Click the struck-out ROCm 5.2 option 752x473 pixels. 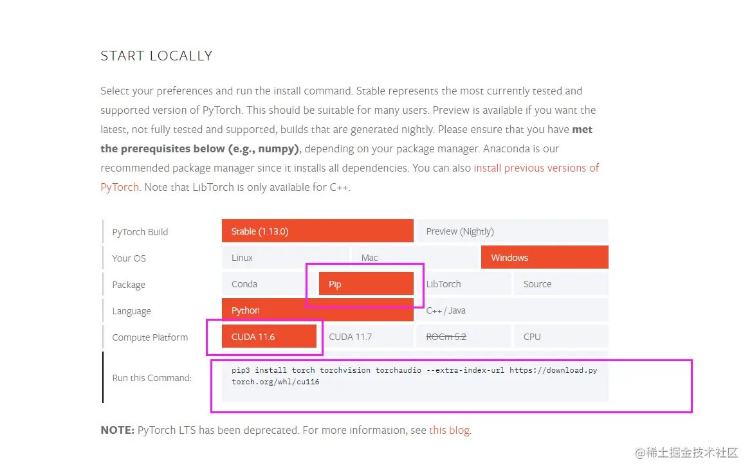point(464,336)
